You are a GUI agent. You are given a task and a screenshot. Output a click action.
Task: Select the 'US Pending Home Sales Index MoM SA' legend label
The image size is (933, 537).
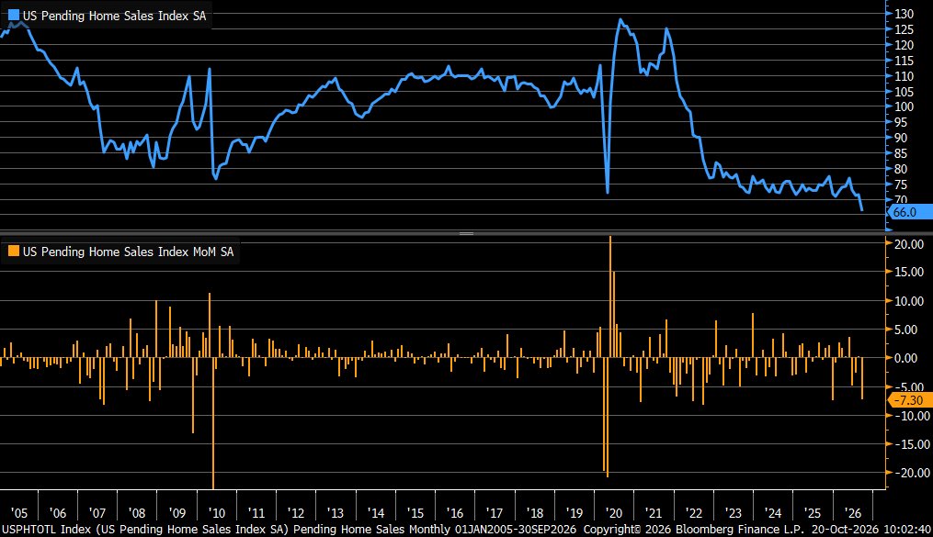[128, 252]
